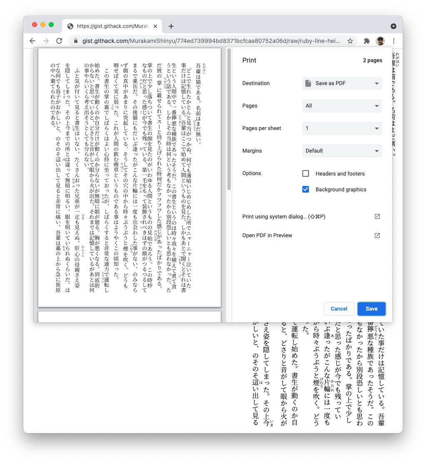Open the Margins dropdown set to Default
Image resolution: width=426 pixels, height=464 pixels.
coord(342,150)
